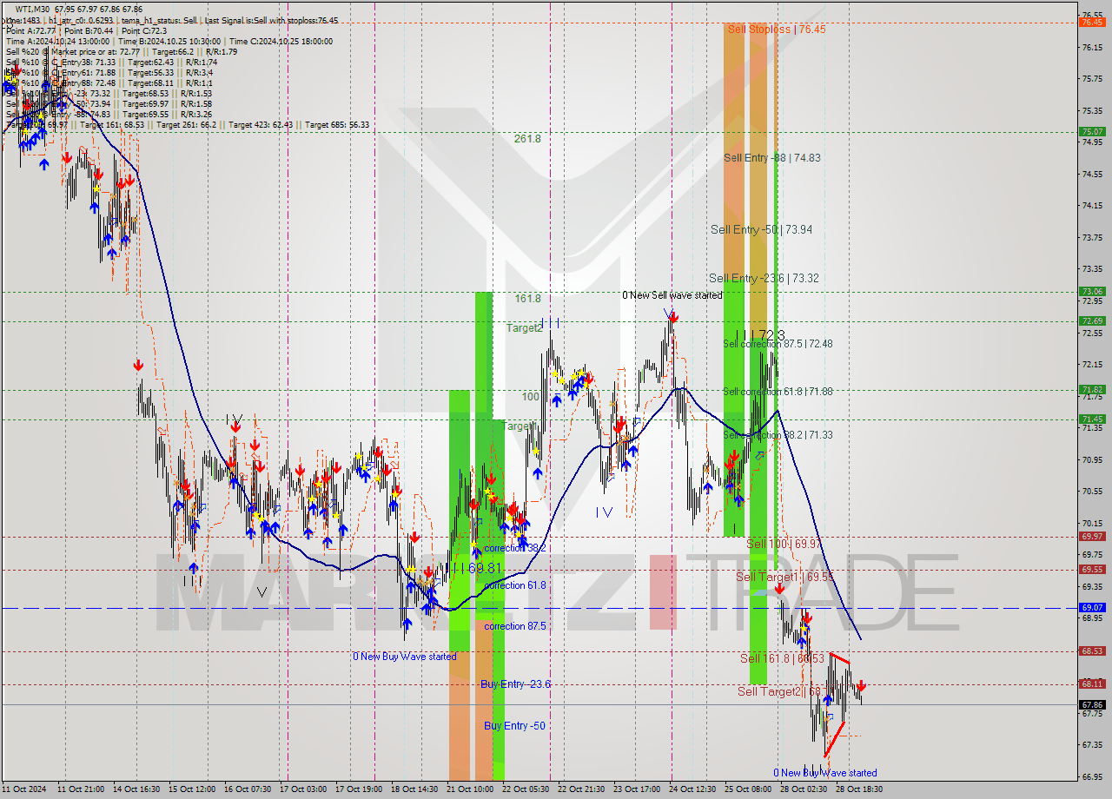1112x799 pixels.
Task: Click the 'Buy Entry -23.6' label
Action: [515, 684]
